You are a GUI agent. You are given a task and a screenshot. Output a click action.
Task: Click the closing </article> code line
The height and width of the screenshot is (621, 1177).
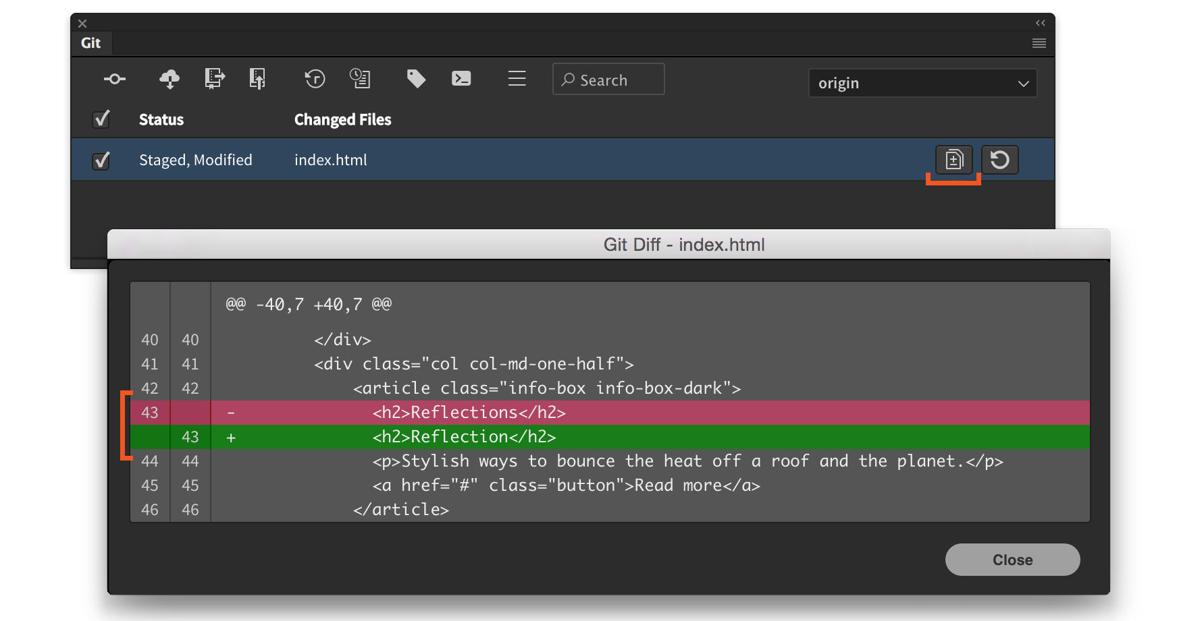(610, 510)
